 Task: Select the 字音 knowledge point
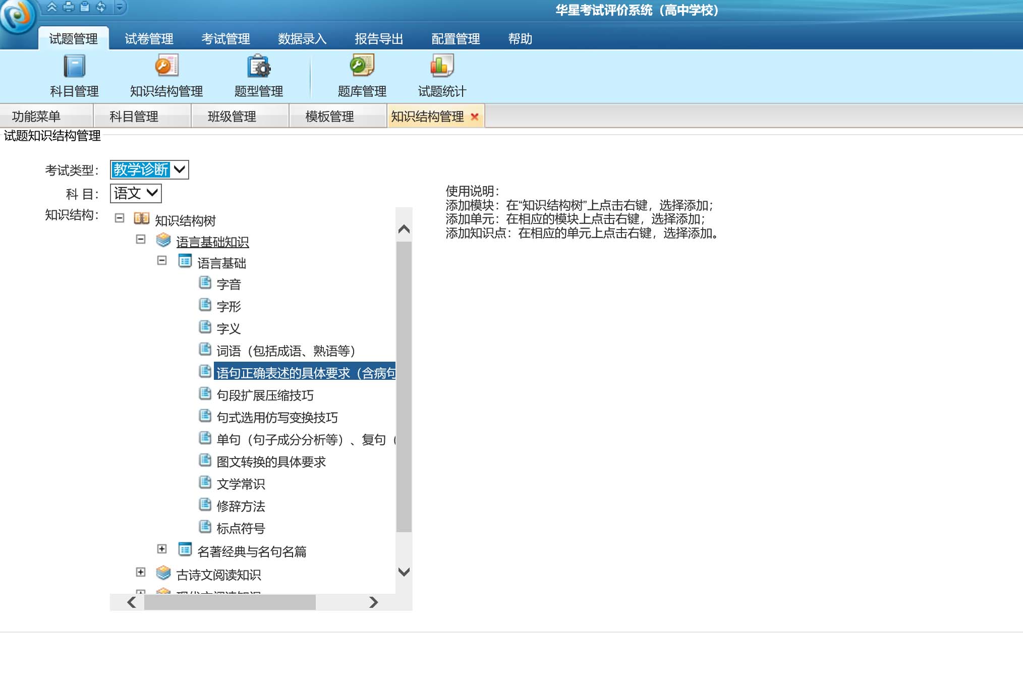[229, 284]
